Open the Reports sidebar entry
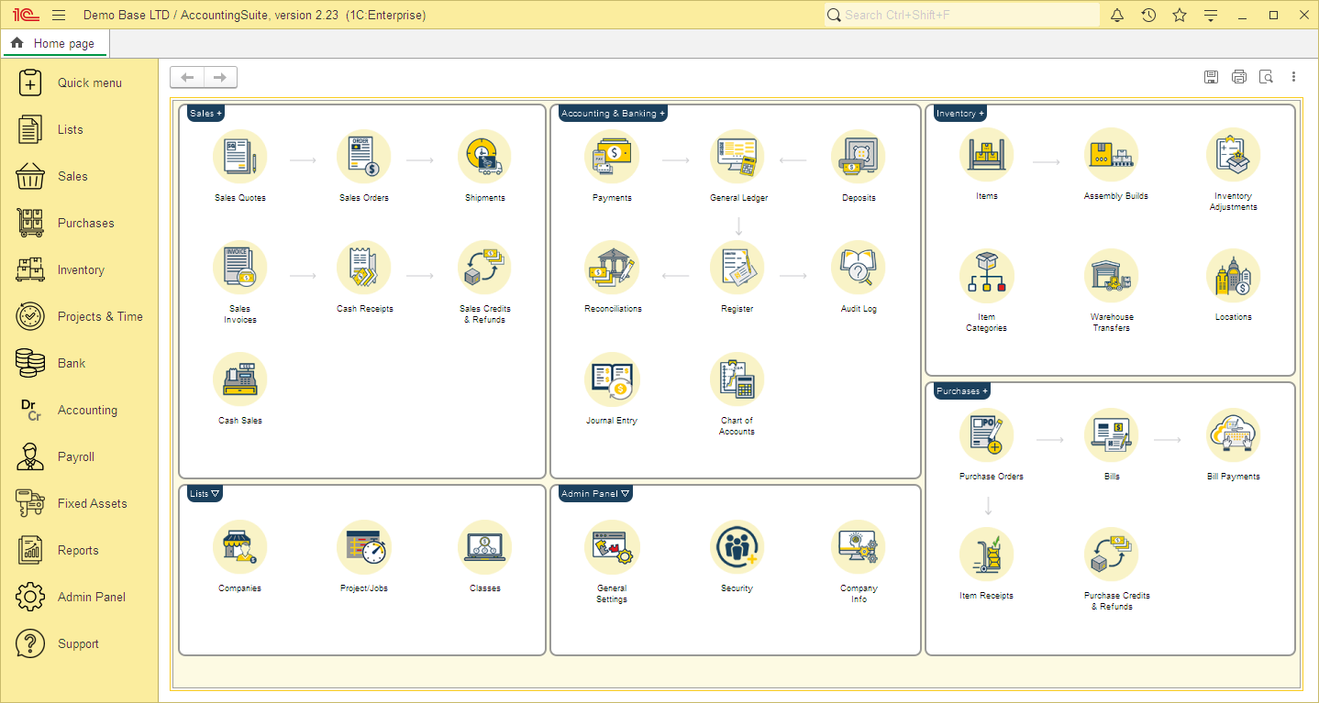 pyautogui.click(x=78, y=550)
